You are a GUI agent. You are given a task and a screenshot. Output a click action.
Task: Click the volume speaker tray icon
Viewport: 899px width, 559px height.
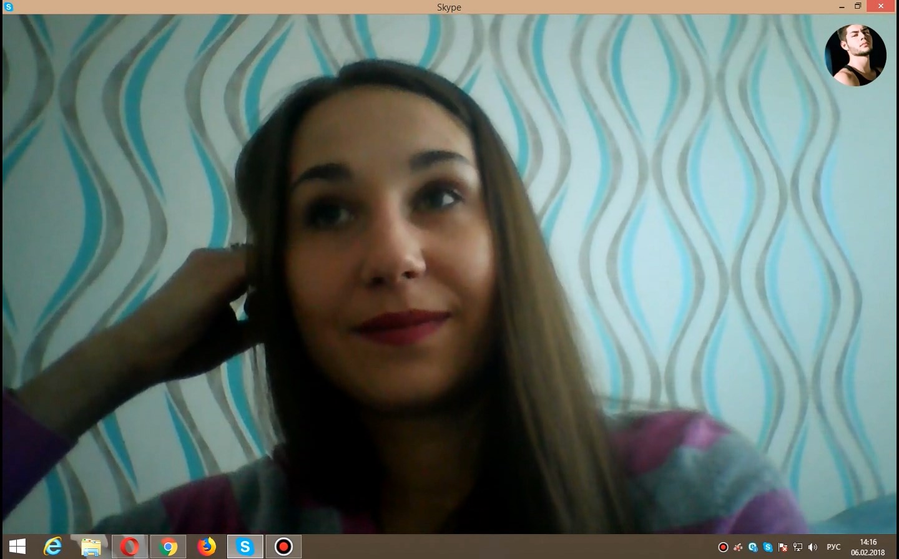pos(813,547)
